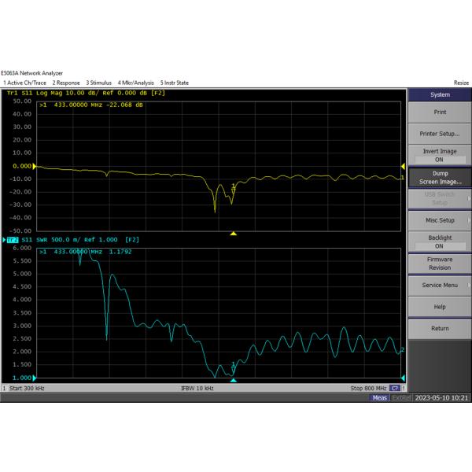Select marker 1 on the yellow S11 trace
Screen dimensions: 472x472
pyautogui.click(x=233, y=188)
